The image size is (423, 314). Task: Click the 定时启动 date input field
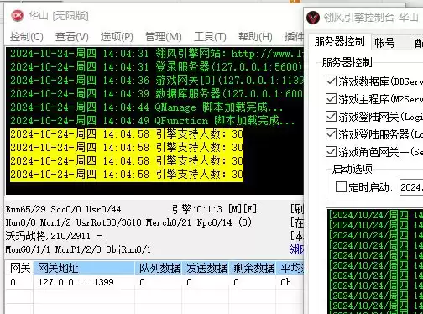point(411,187)
